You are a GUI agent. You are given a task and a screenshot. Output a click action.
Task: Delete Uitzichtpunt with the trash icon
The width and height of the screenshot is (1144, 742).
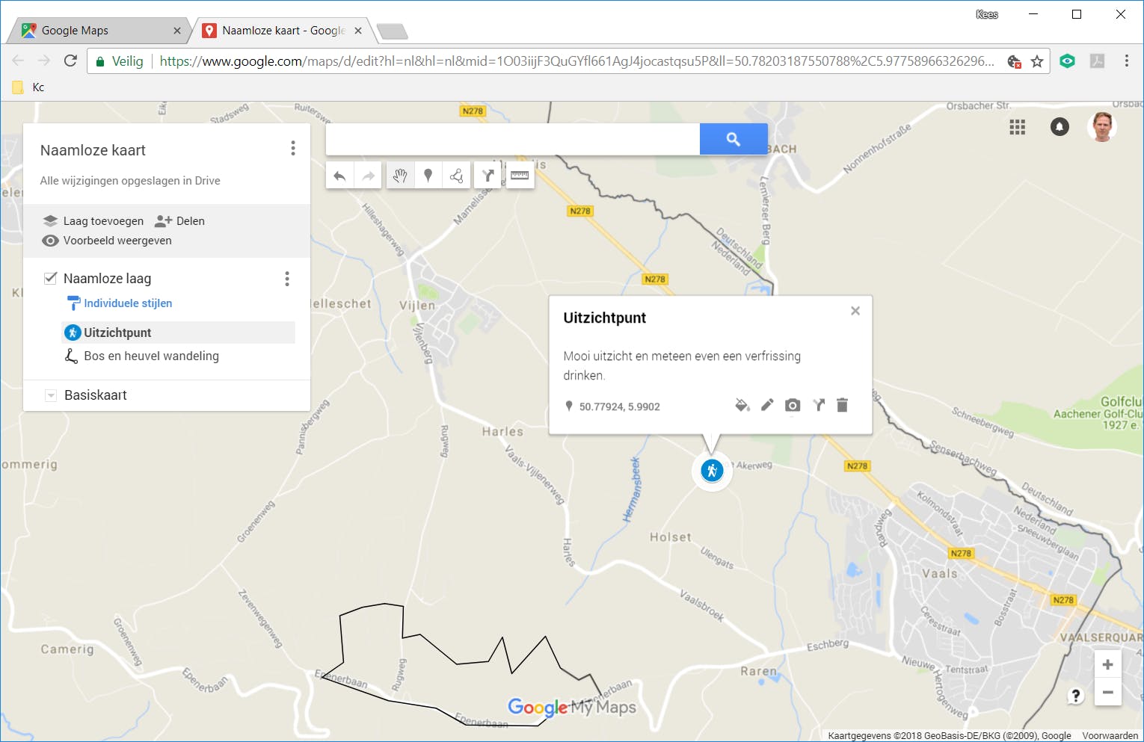tap(842, 405)
